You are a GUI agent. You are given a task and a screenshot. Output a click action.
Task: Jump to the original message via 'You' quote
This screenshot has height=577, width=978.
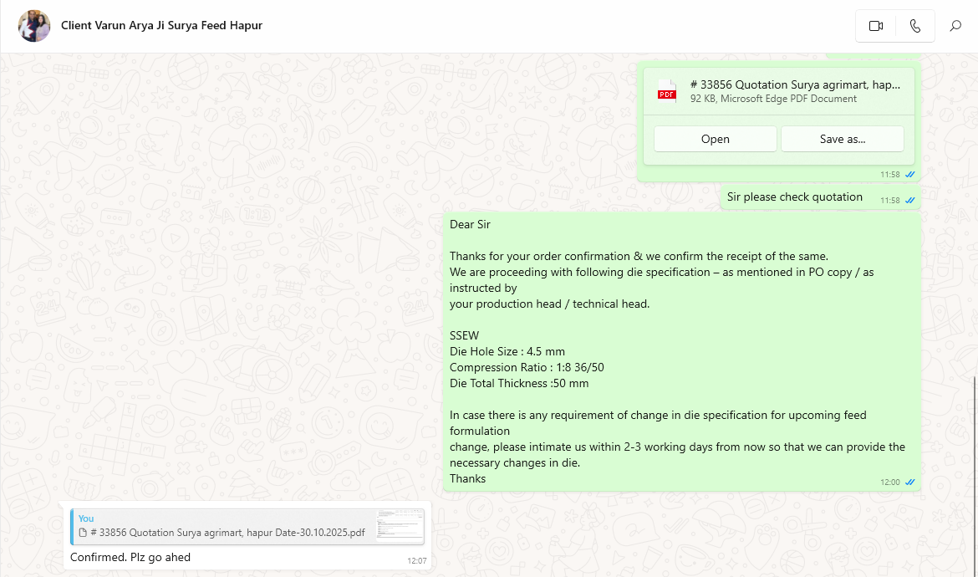(x=86, y=518)
